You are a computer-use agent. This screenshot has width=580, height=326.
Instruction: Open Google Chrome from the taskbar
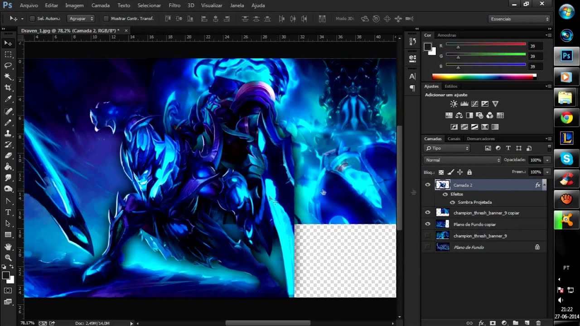[566, 118]
